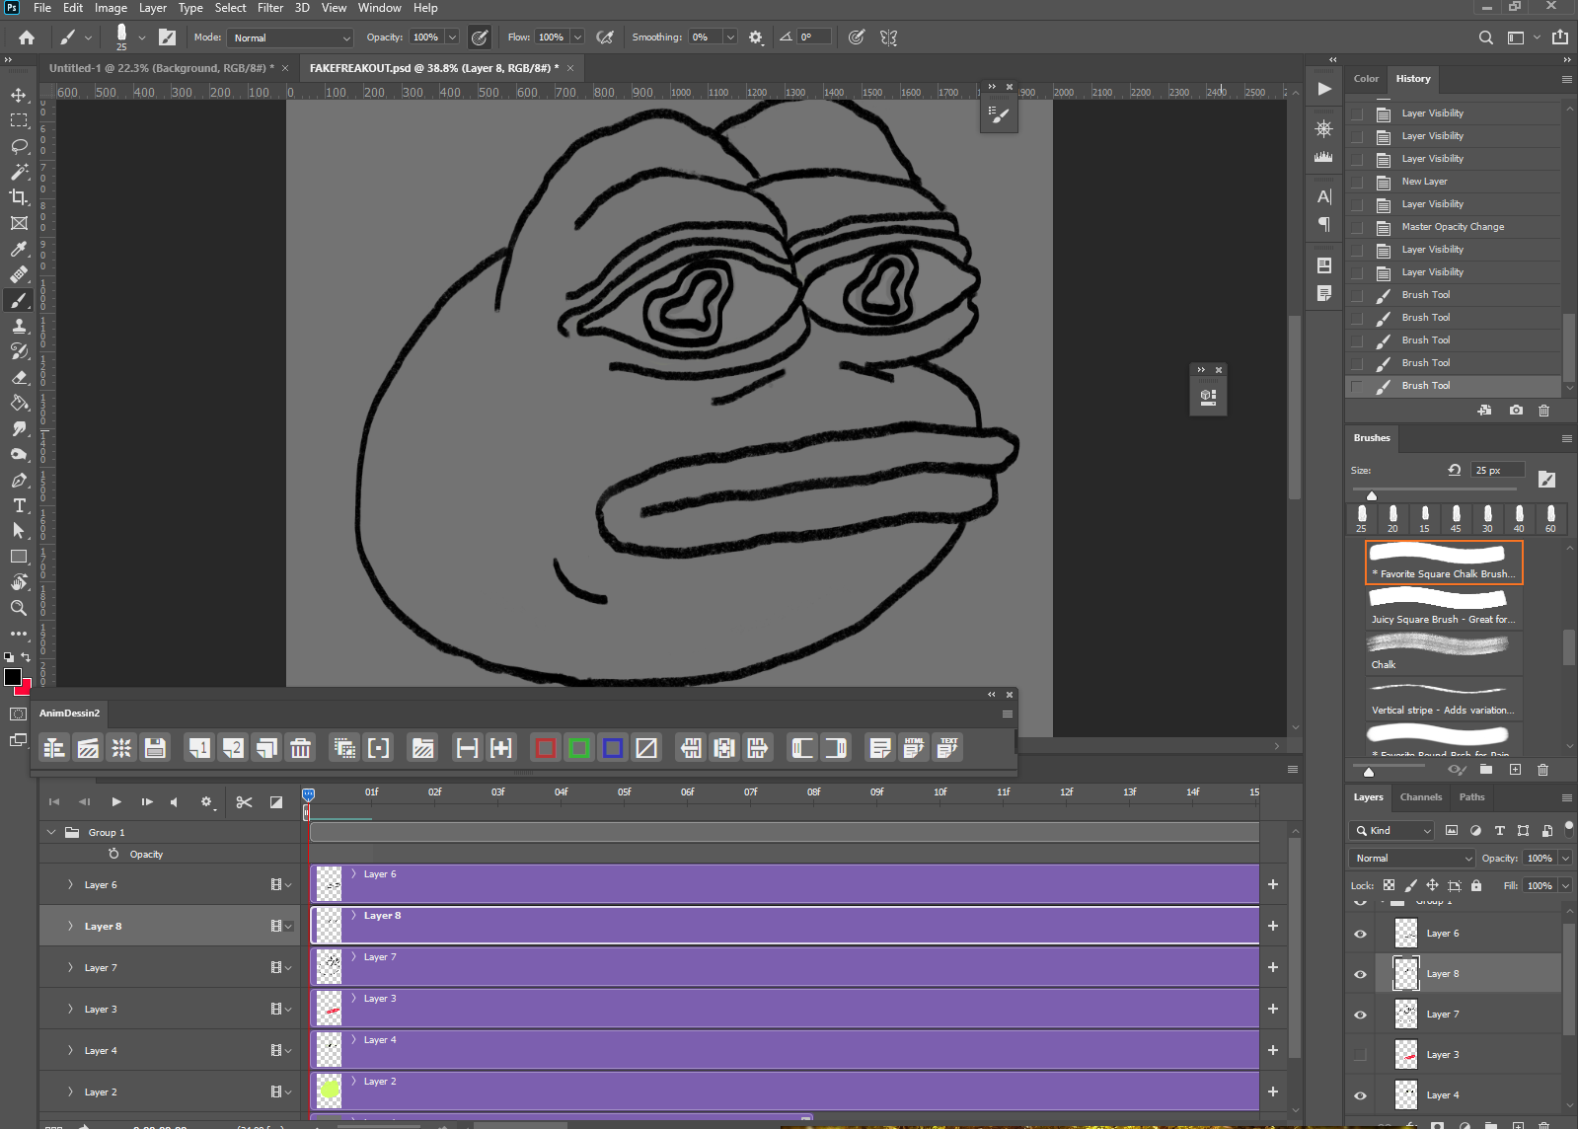
Task: Select the Hand tool
Action: pyautogui.click(x=19, y=582)
